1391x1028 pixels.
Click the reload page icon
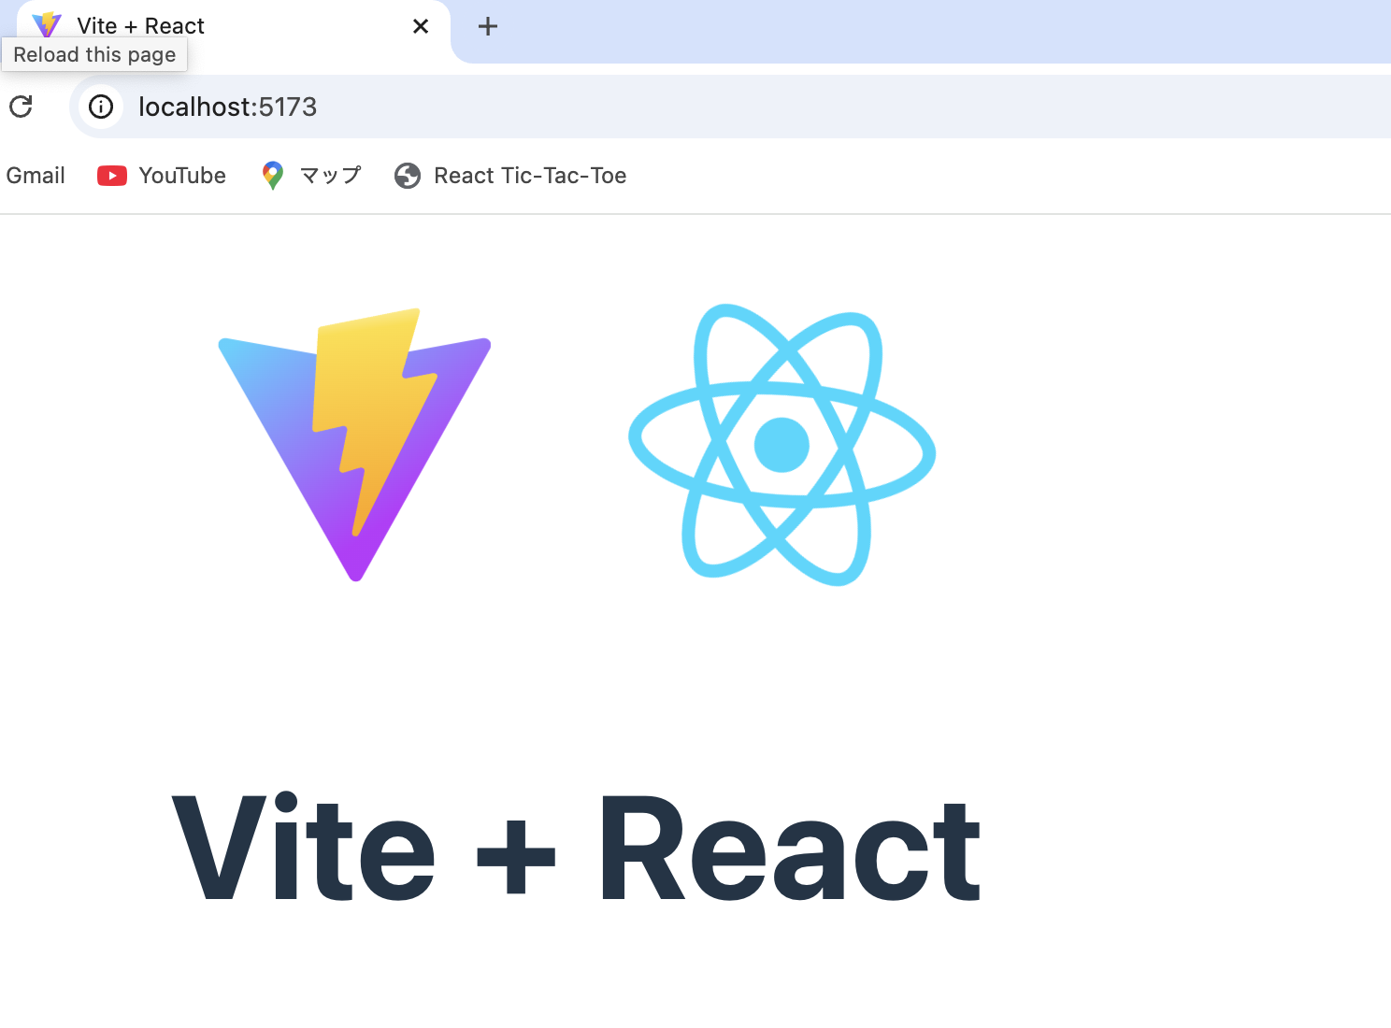pos(21,107)
